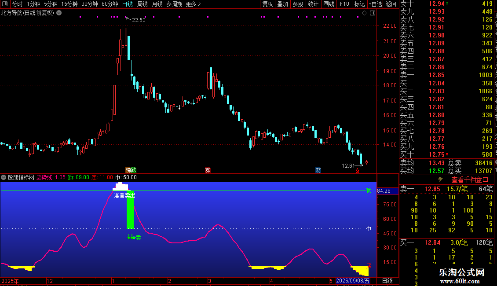Click the 榜跌 marker at chart bottom
This screenshot has height=286, width=497.
tap(131, 170)
